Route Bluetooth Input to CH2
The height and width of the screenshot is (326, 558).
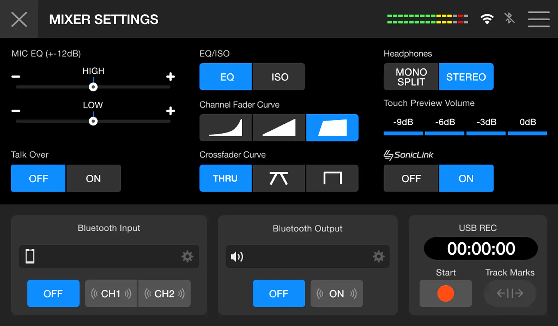click(x=165, y=293)
